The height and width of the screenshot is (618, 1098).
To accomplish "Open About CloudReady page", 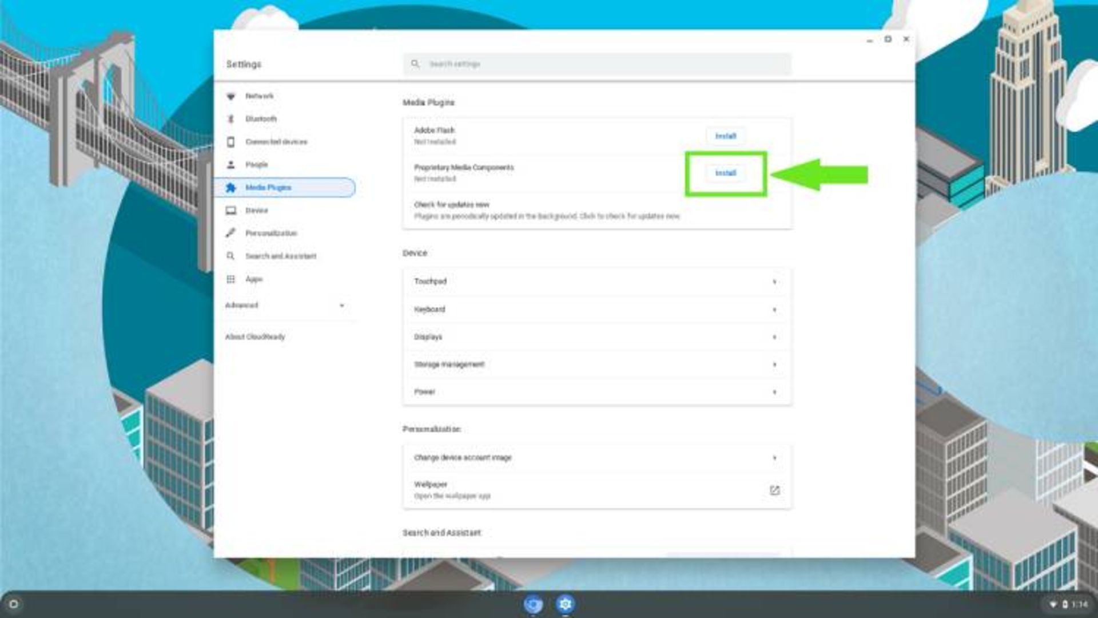I will coord(255,337).
